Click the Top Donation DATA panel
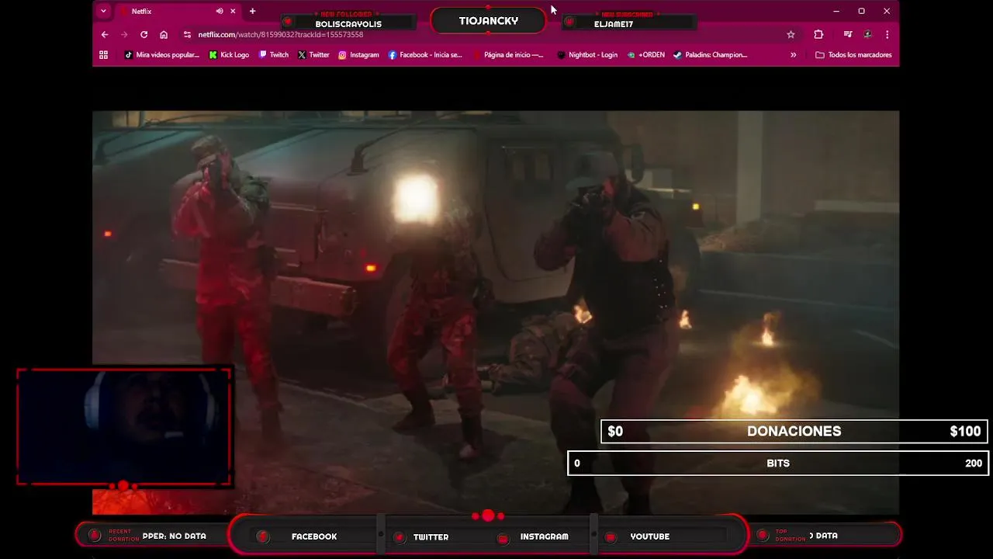993x559 pixels. (825, 535)
